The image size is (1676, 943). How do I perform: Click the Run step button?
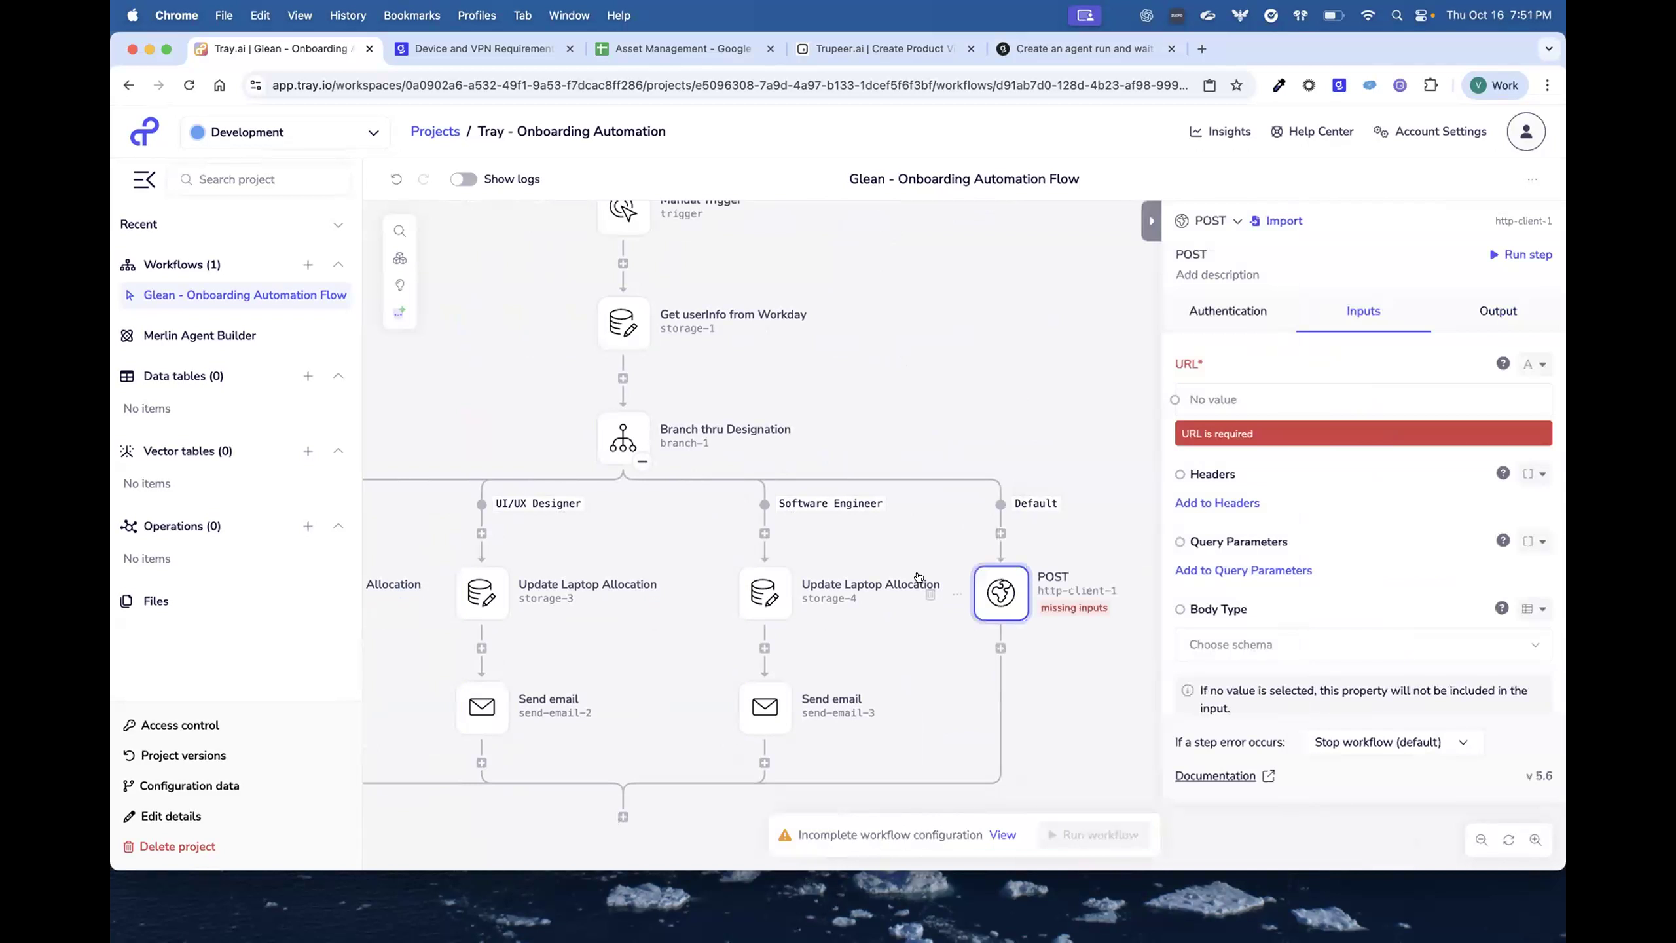[1521, 255]
